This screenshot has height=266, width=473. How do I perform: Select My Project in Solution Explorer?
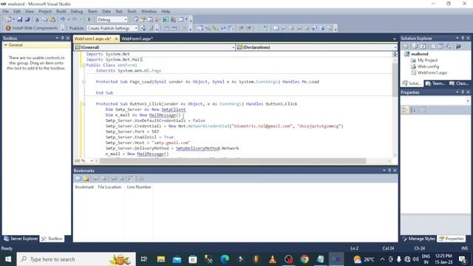tap(427, 61)
